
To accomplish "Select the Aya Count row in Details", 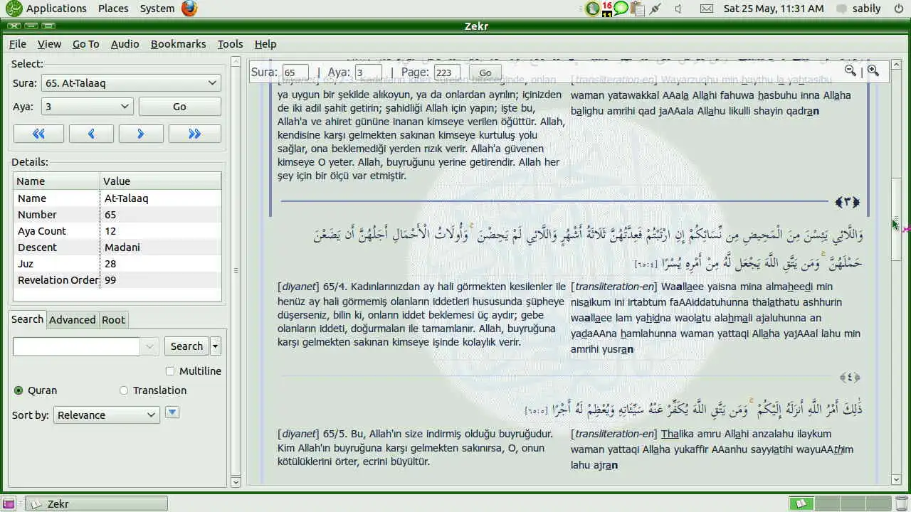I will click(x=117, y=231).
